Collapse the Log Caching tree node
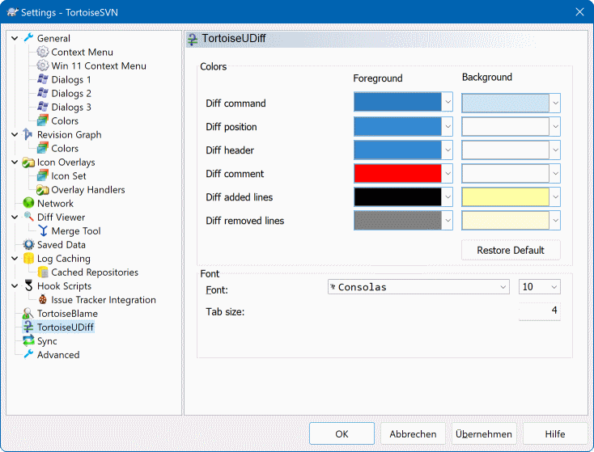Viewport: 594px width, 452px height. (x=15, y=259)
